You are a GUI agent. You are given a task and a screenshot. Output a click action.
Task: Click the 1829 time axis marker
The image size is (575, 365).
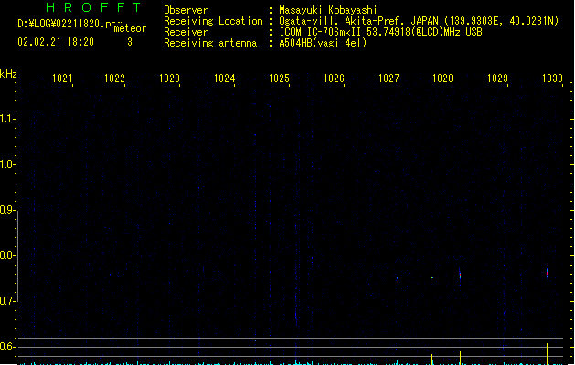497,78
